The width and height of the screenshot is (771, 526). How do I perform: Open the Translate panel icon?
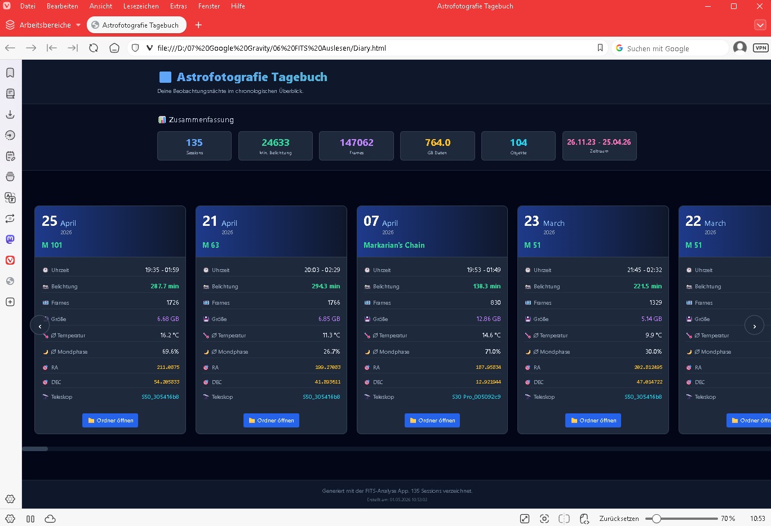pos(10,198)
